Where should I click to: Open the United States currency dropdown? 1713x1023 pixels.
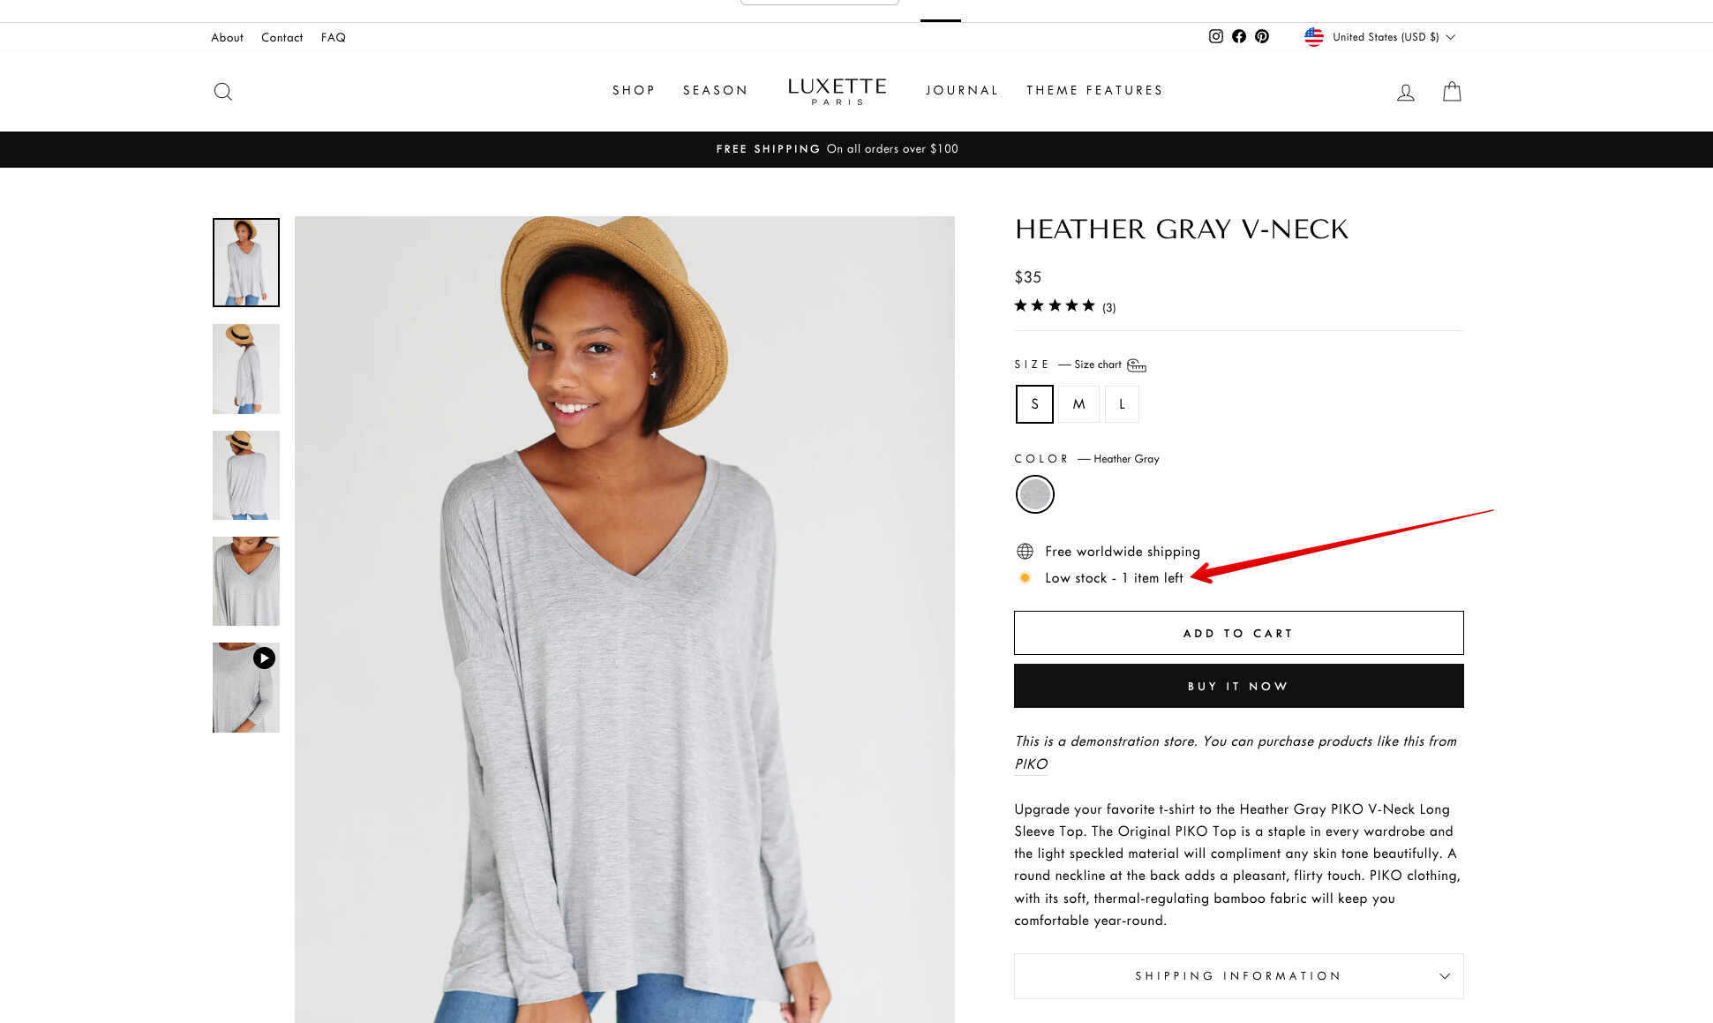(1380, 37)
